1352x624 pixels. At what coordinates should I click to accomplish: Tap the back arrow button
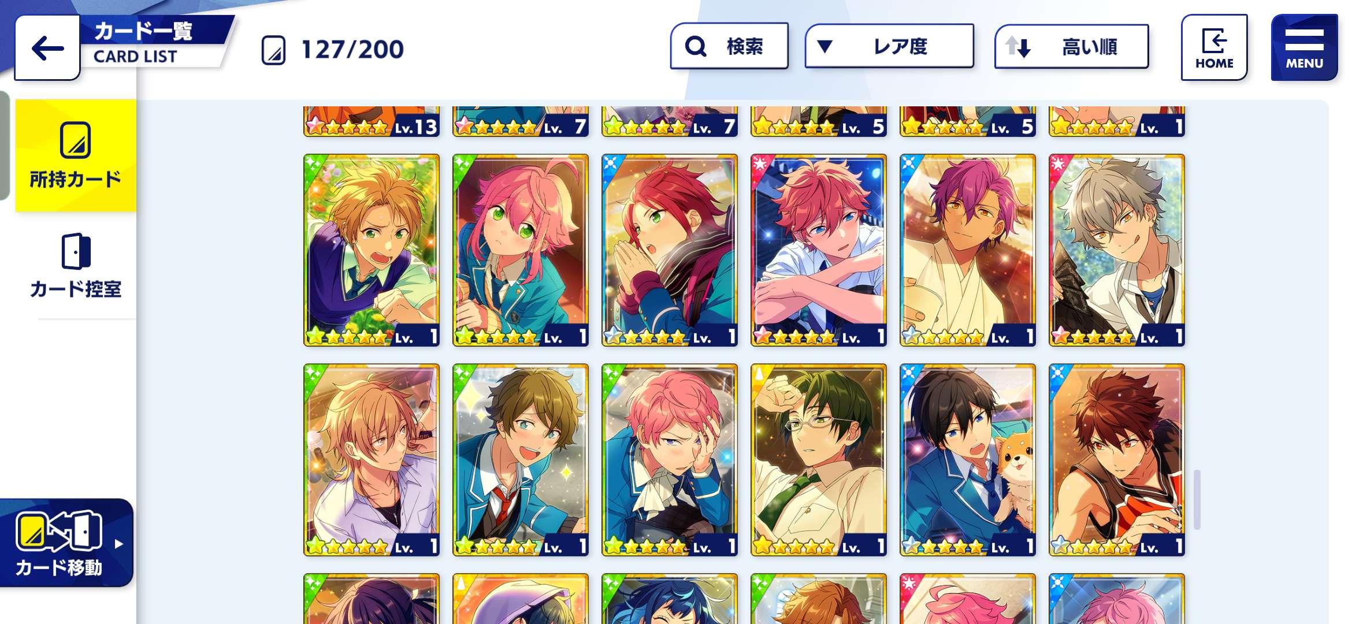click(x=47, y=48)
